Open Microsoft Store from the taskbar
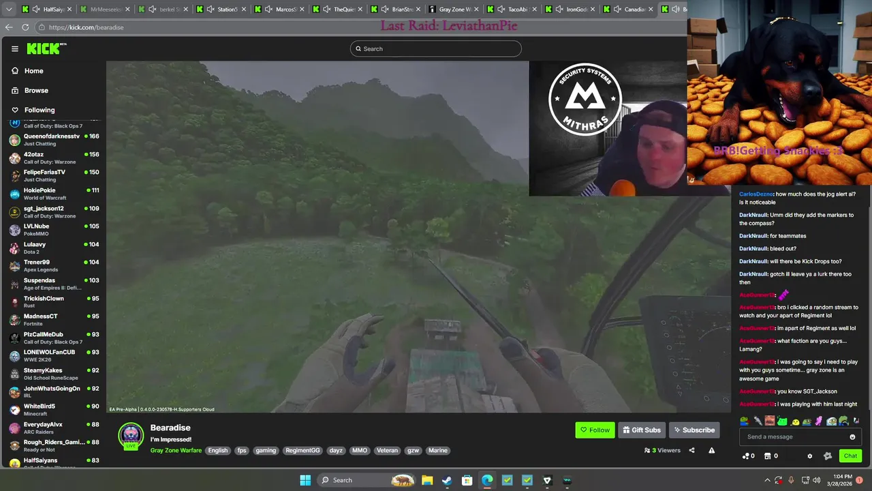 [x=467, y=480]
